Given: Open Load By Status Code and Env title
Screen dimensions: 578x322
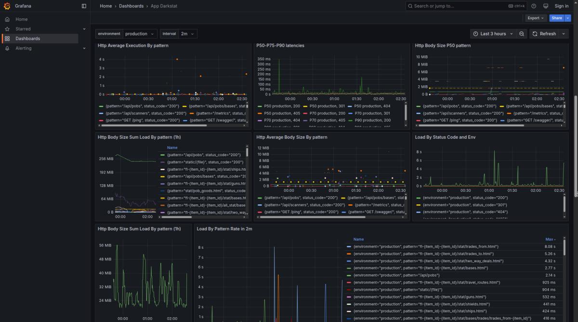Looking at the screenshot, I should pyautogui.click(x=445, y=137).
